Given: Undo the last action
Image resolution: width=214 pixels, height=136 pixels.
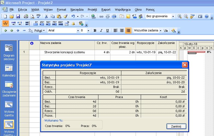Looking at the screenshot, I should (x=73, y=16).
